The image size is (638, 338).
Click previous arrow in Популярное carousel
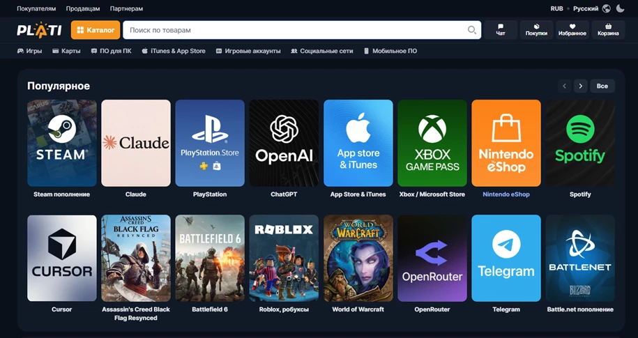564,86
